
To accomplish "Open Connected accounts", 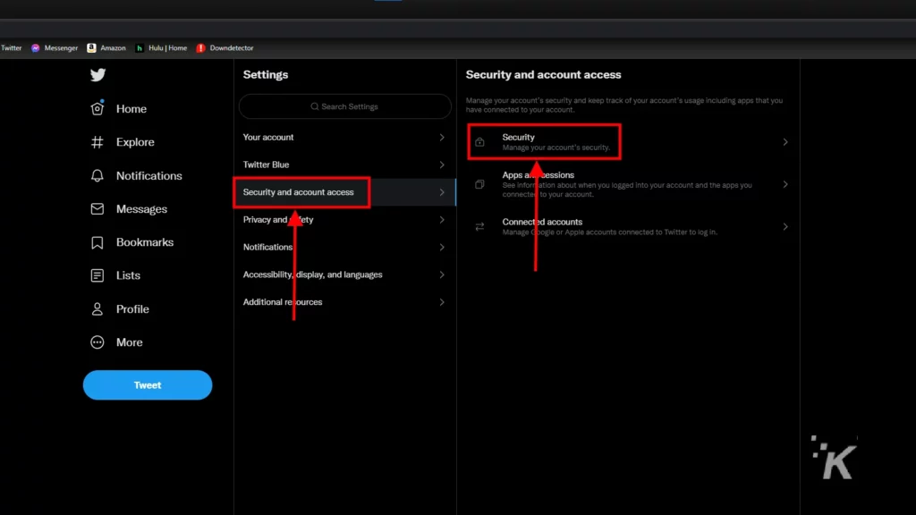I will click(x=628, y=226).
